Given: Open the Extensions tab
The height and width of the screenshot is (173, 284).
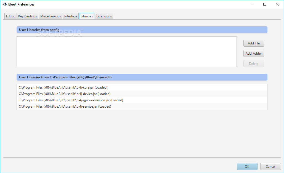Looking at the screenshot, I should tap(104, 16).
